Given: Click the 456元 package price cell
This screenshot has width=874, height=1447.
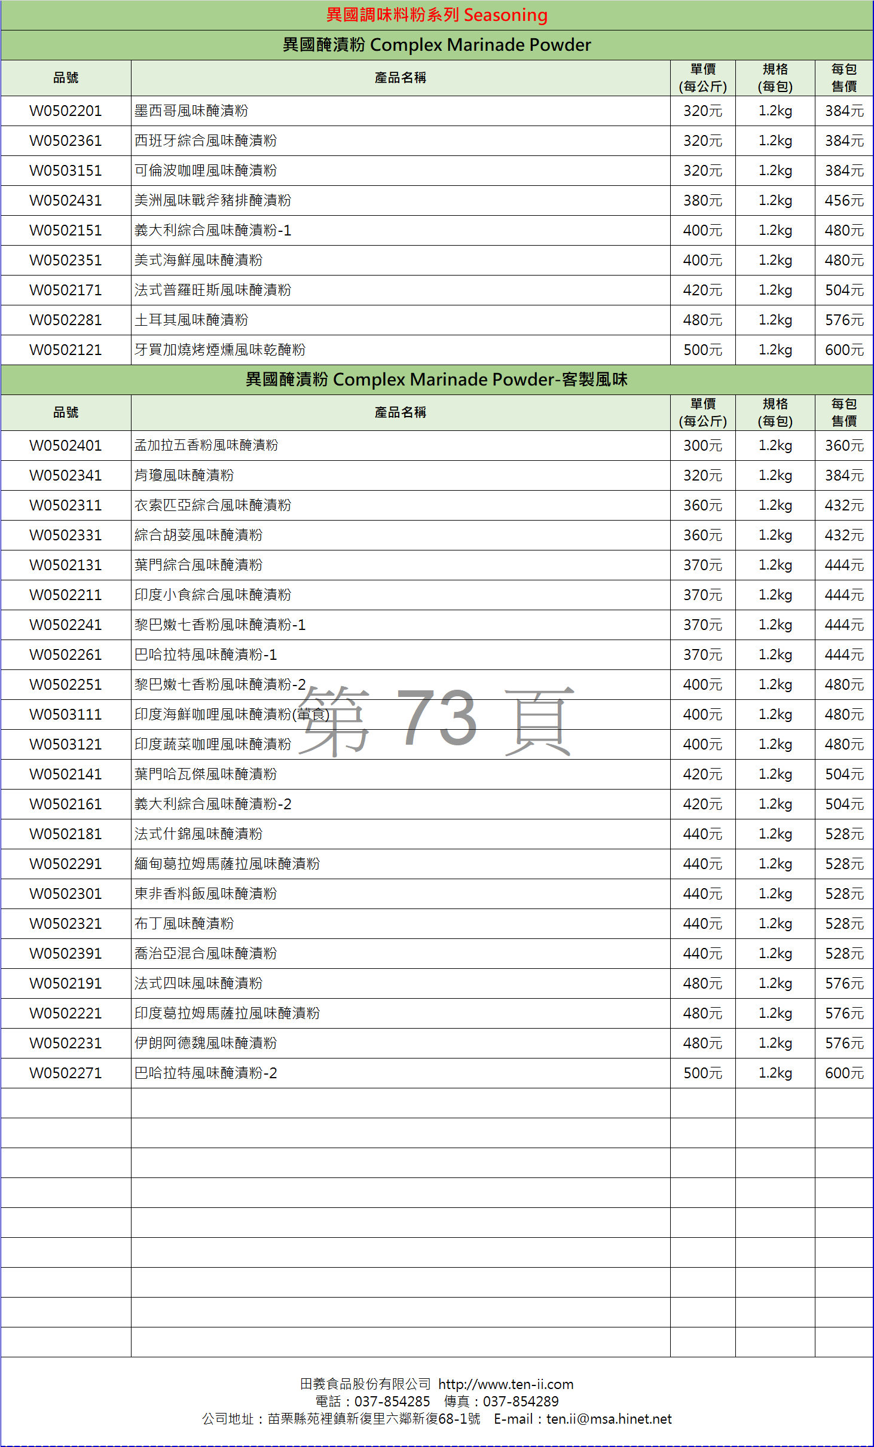Looking at the screenshot, I should click(x=844, y=200).
